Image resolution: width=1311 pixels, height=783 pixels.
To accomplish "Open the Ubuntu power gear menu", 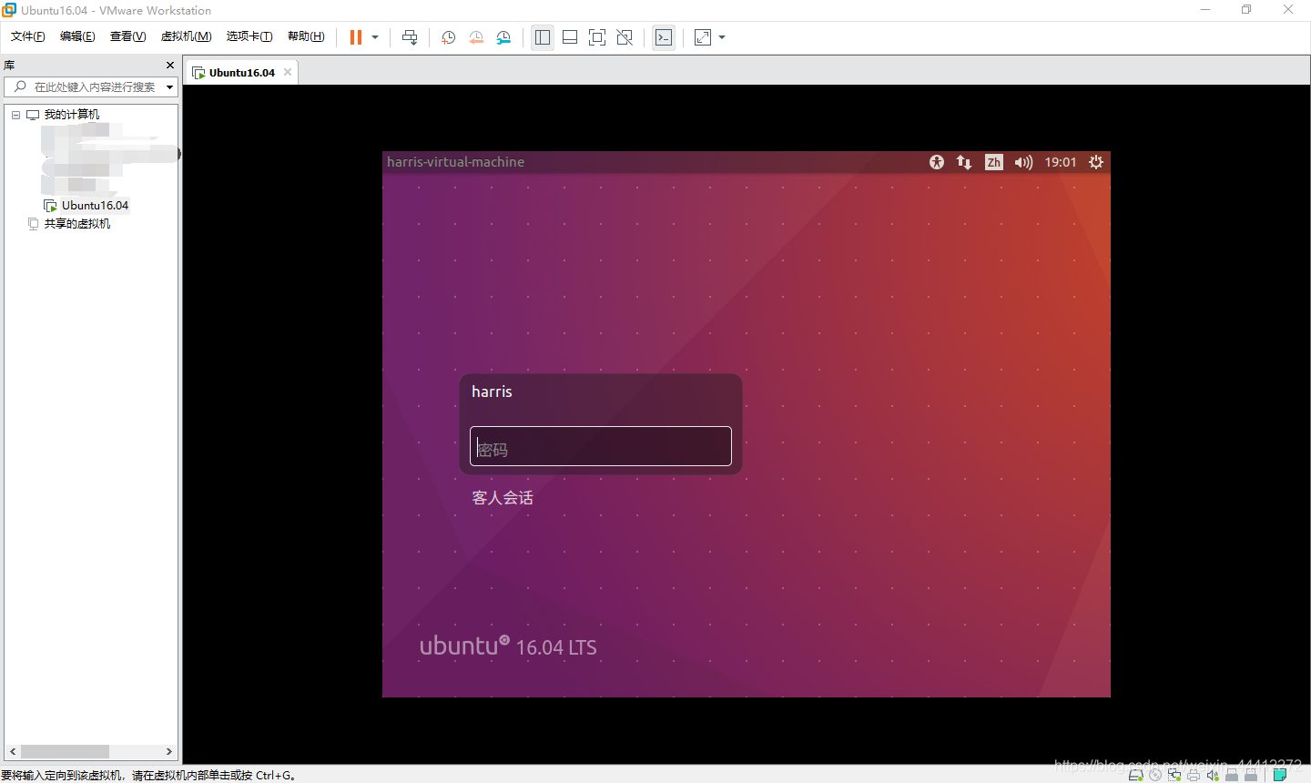I will (x=1096, y=162).
